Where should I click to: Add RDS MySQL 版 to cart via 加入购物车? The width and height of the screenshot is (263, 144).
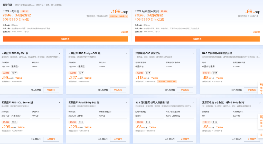(36, 90)
